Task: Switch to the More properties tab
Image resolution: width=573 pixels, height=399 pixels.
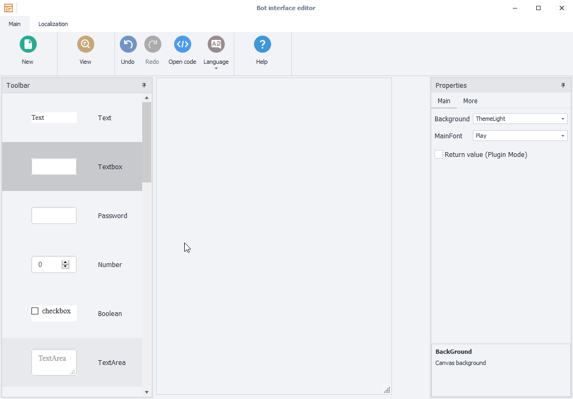Action: point(470,101)
